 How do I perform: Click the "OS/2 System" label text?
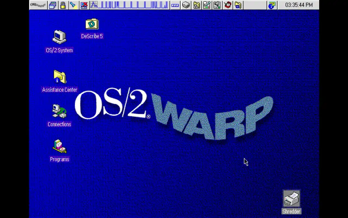[x=59, y=50]
